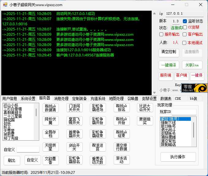Click the 文韵墨香 button

click(x=51, y=160)
